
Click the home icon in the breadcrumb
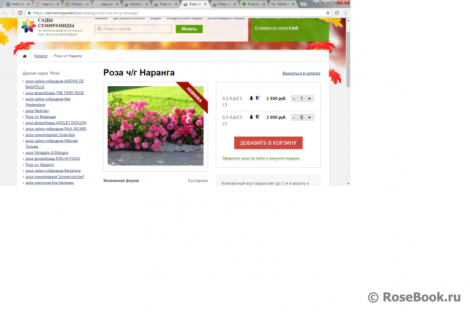click(24, 56)
